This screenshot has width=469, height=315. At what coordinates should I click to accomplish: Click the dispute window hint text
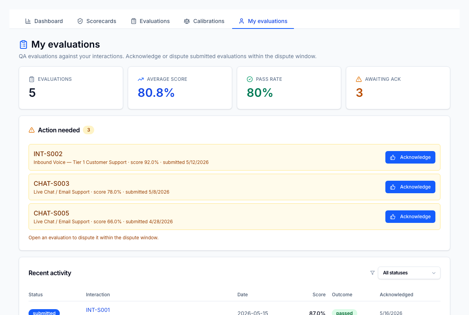[x=93, y=237]
